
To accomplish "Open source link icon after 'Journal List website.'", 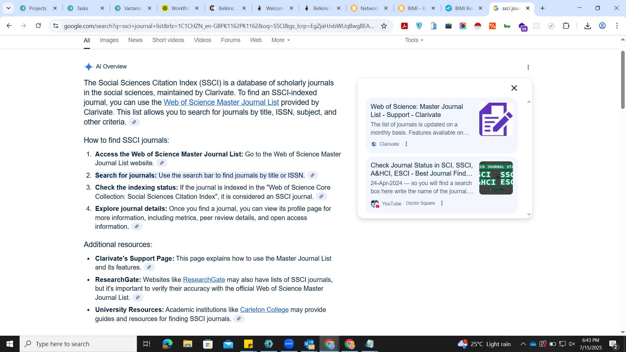I will [162, 163].
